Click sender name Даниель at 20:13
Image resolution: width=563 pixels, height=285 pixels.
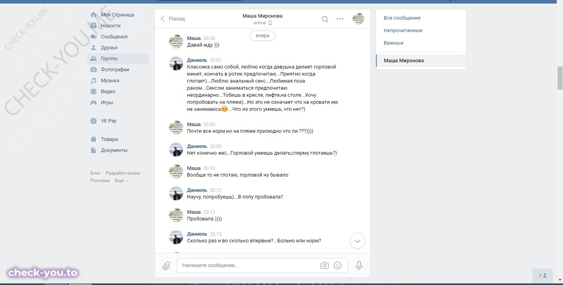pyautogui.click(x=197, y=234)
